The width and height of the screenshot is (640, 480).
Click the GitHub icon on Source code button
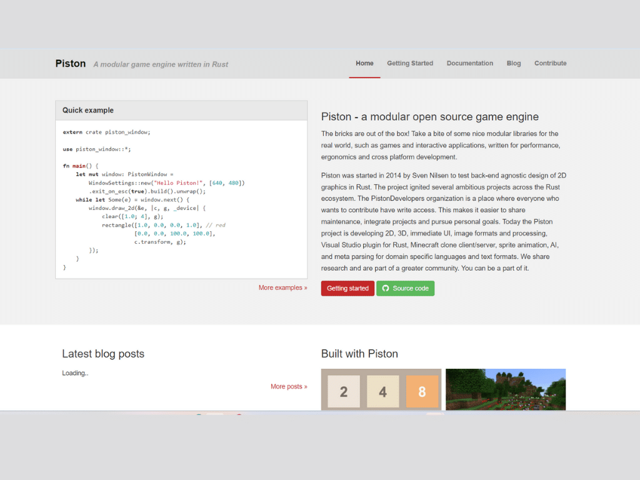[x=386, y=288]
